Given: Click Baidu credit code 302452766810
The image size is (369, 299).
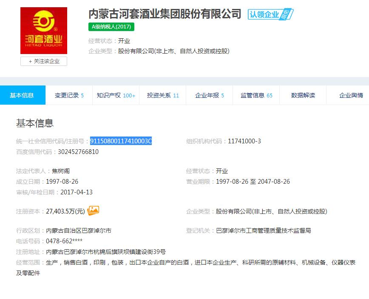Looking at the screenshot, I should (78, 151).
